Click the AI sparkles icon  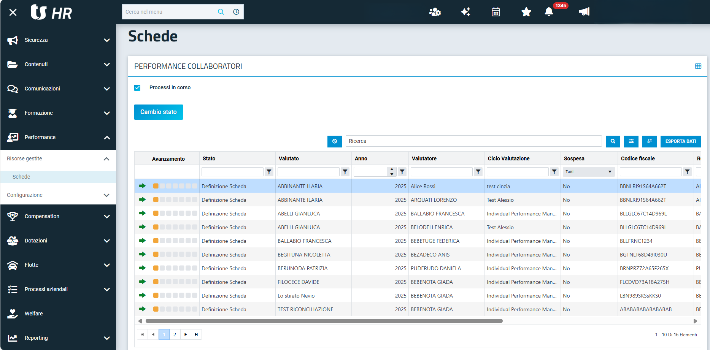(x=465, y=12)
